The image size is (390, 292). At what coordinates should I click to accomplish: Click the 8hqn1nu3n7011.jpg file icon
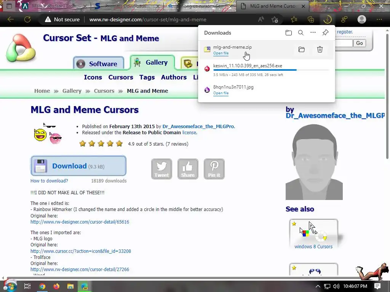click(207, 90)
